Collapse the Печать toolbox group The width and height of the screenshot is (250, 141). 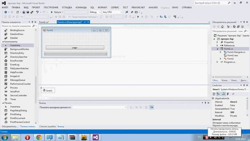[3, 103]
